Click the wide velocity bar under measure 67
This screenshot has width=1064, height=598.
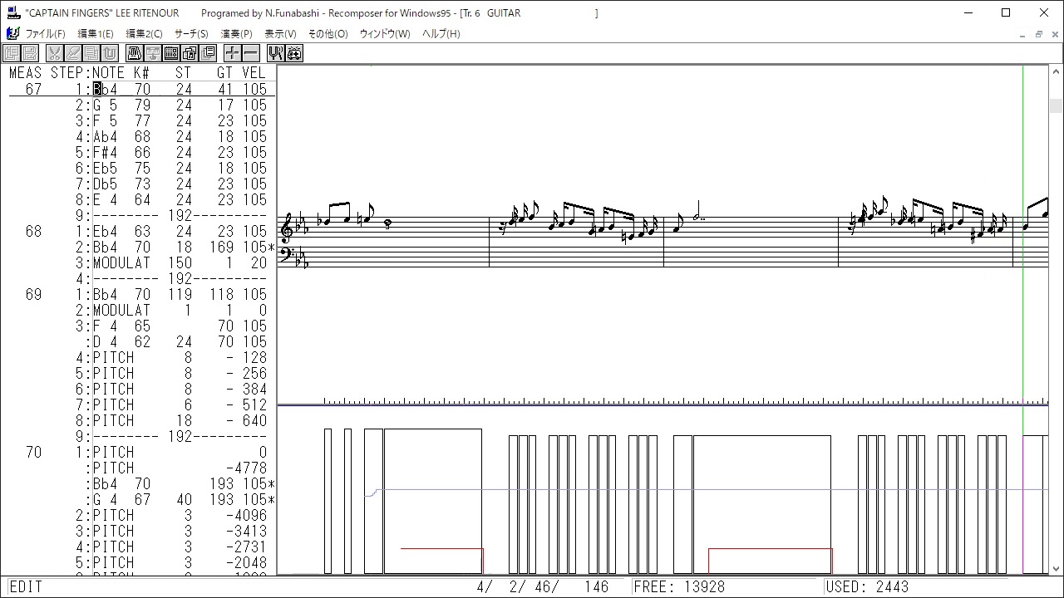click(x=432, y=501)
